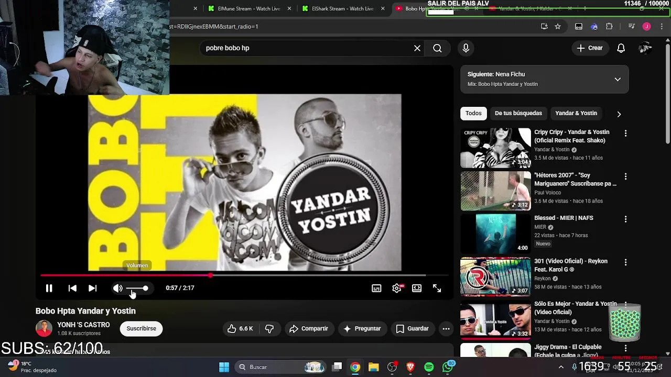Image resolution: width=671 pixels, height=377 pixels.
Task: Go to the previous video in the mix
Action: pyautogui.click(x=72, y=288)
